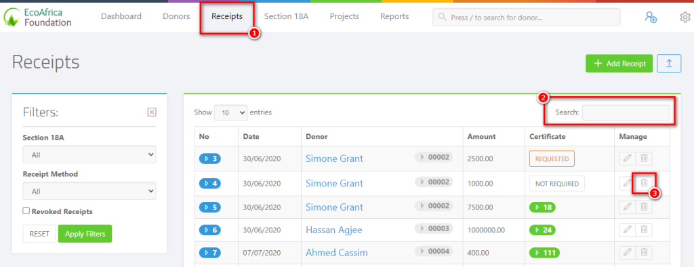
Task: Focus the donor search box in header
Action: pyautogui.click(x=526, y=17)
